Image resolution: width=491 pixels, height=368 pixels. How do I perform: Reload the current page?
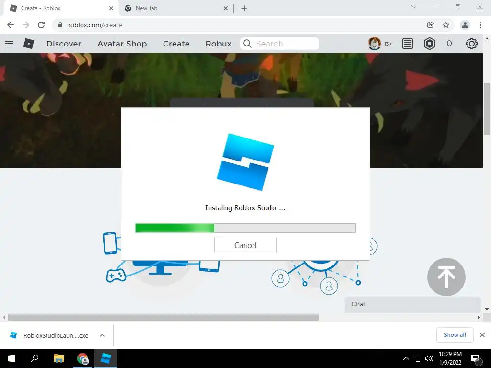[41, 25]
